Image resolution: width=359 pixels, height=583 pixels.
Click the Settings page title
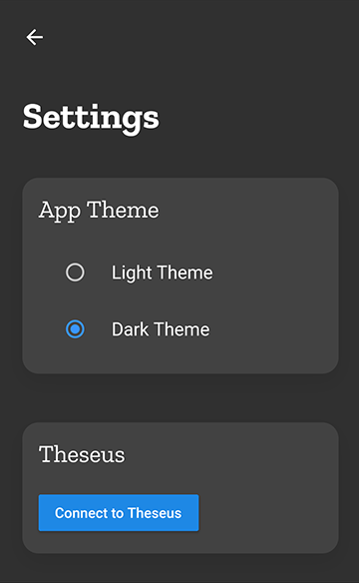91,118
